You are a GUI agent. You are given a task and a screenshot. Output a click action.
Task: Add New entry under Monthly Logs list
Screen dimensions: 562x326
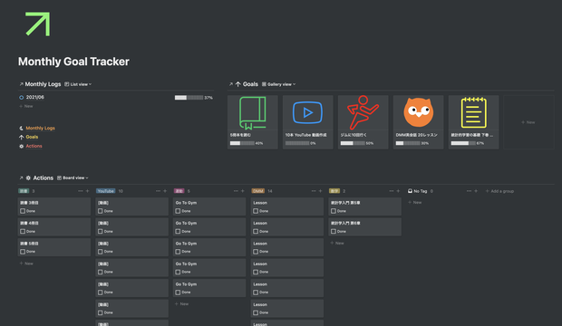[x=26, y=106]
